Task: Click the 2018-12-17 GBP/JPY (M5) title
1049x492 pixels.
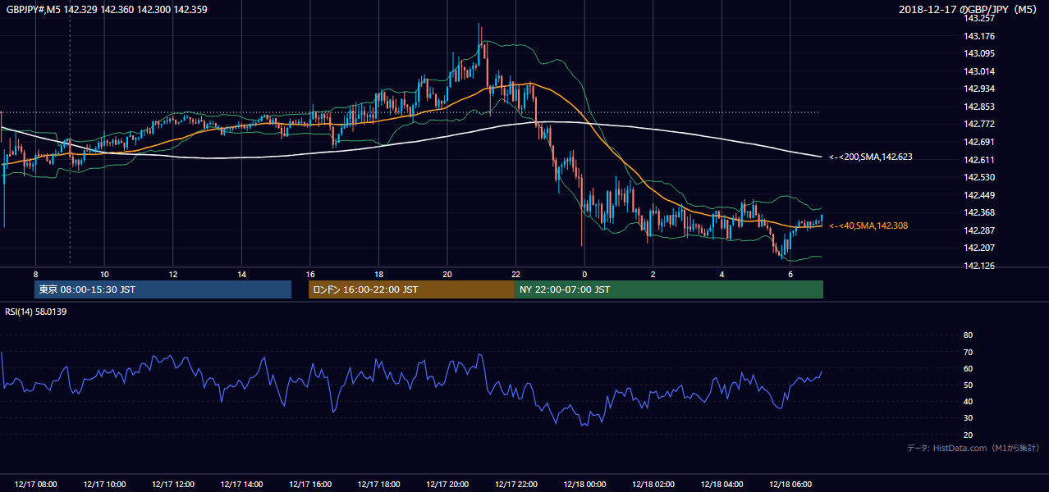Action: (x=969, y=9)
